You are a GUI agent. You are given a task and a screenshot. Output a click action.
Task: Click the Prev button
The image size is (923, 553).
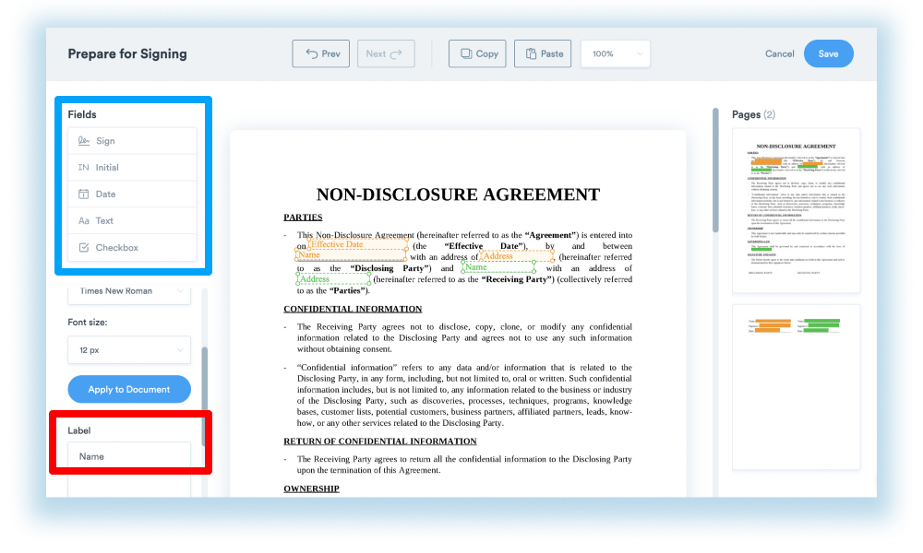tap(321, 53)
